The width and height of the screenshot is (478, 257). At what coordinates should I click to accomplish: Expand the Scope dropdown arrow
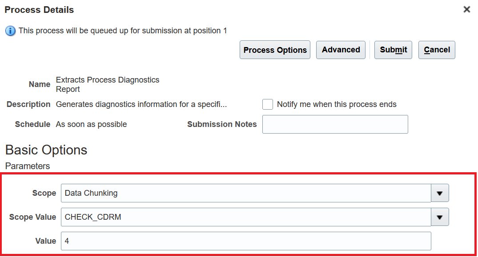(x=440, y=193)
